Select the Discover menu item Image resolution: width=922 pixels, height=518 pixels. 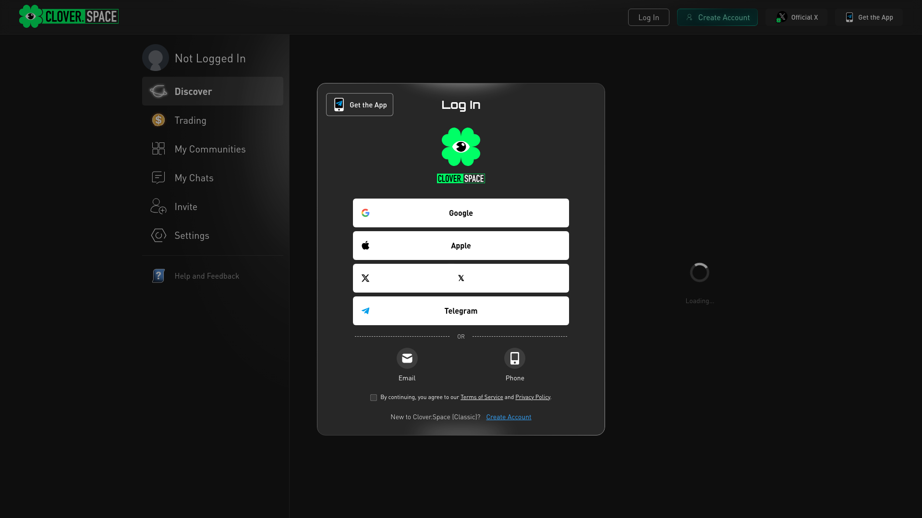pos(213,91)
